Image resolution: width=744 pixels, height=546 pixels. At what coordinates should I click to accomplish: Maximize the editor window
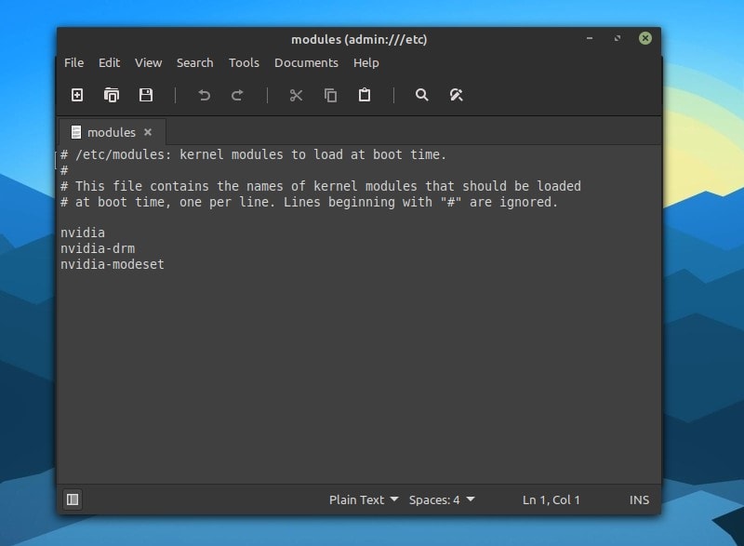click(x=618, y=38)
